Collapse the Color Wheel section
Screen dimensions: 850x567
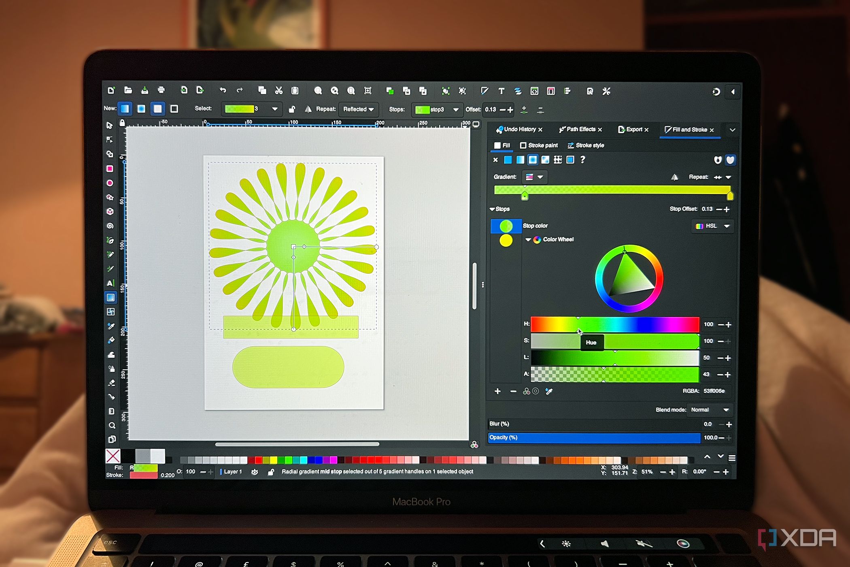[x=528, y=239]
